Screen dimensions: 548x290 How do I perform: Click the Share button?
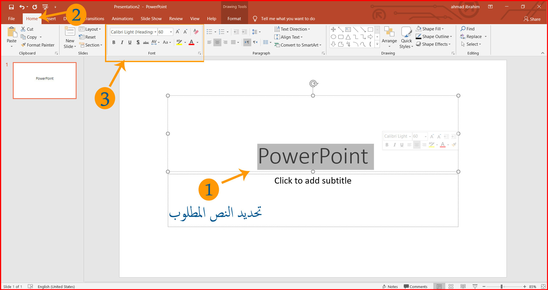pos(532,19)
